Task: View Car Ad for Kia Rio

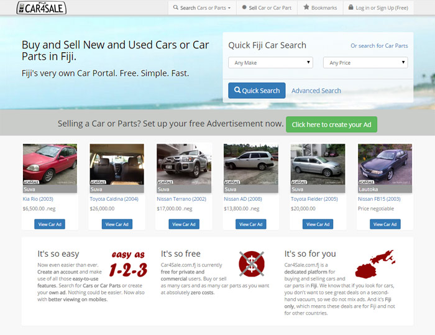Action: [x=50, y=224]
